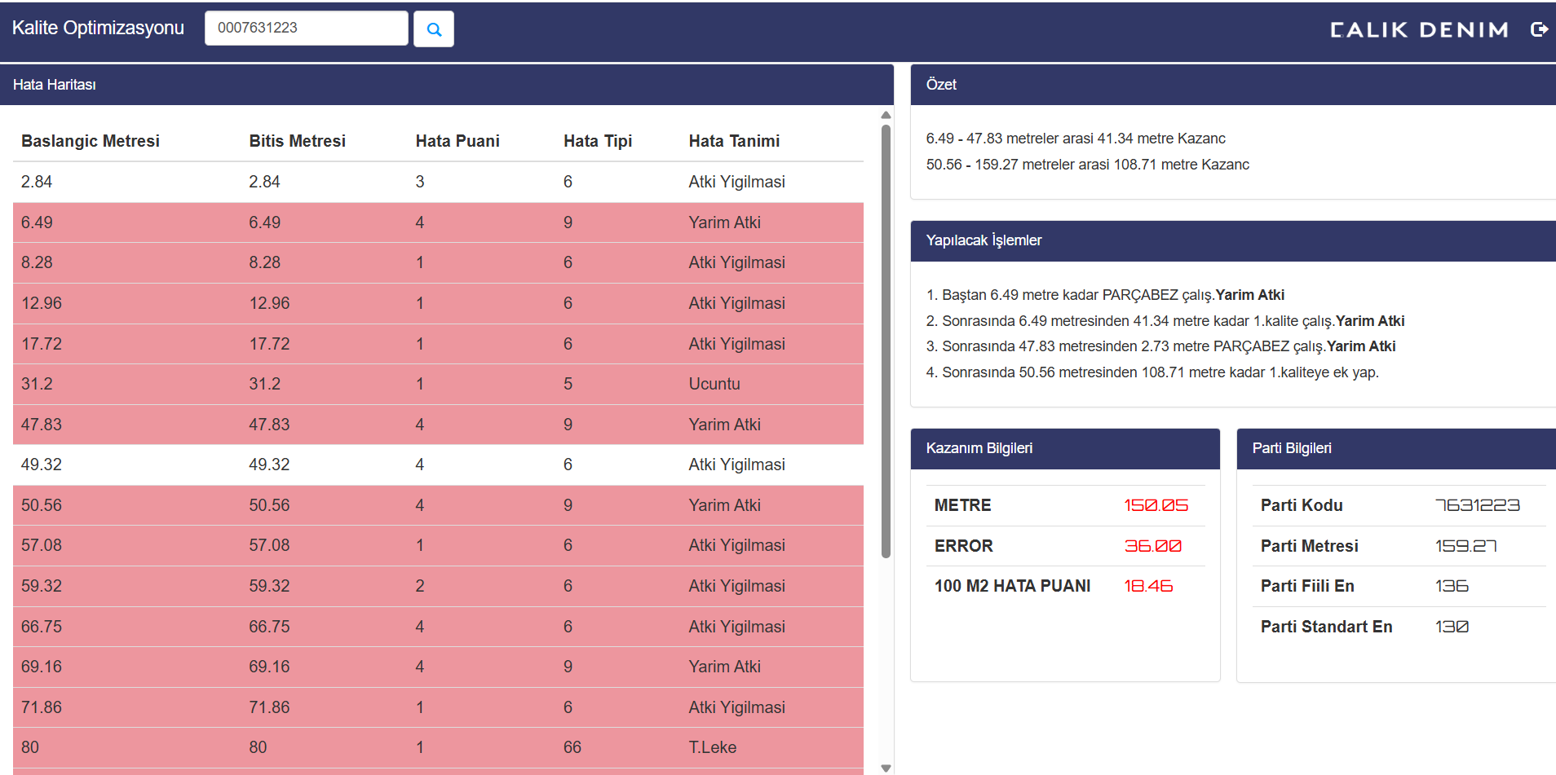The height and width of the screenshot is (775, 1556).
Task: Select the Yarim Atki row at 47.83
Action: point(438,425)
